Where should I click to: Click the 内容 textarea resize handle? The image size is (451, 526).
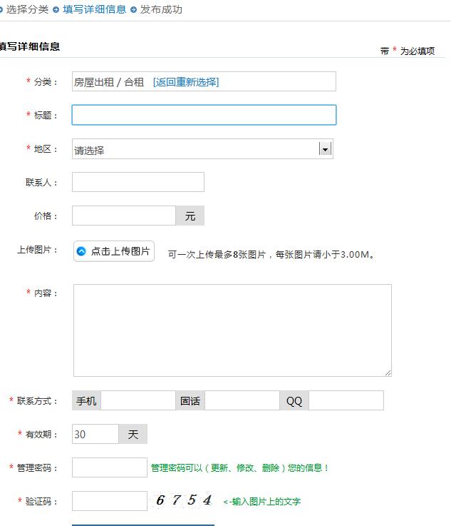(x=388, y=373)
